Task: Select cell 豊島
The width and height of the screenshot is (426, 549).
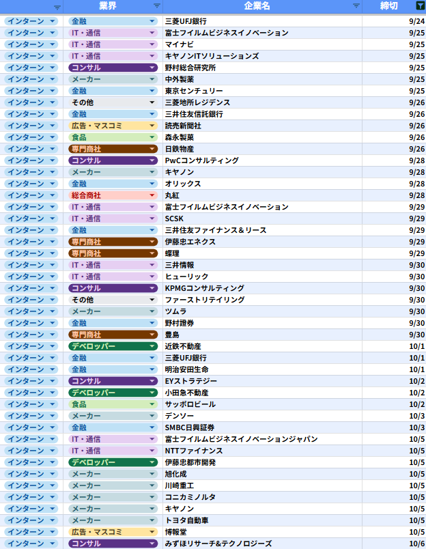Action: pos(263,335)
